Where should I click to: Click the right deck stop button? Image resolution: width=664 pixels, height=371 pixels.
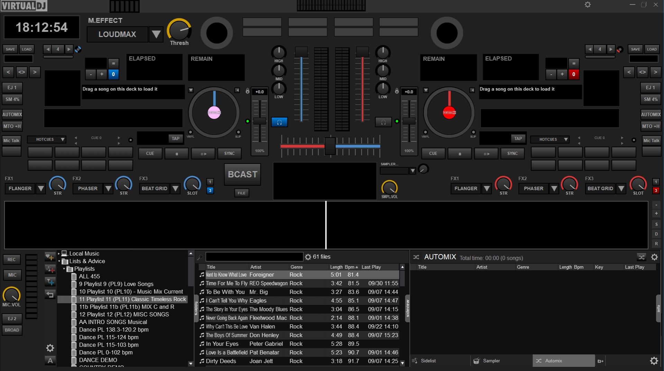(460, 154)
